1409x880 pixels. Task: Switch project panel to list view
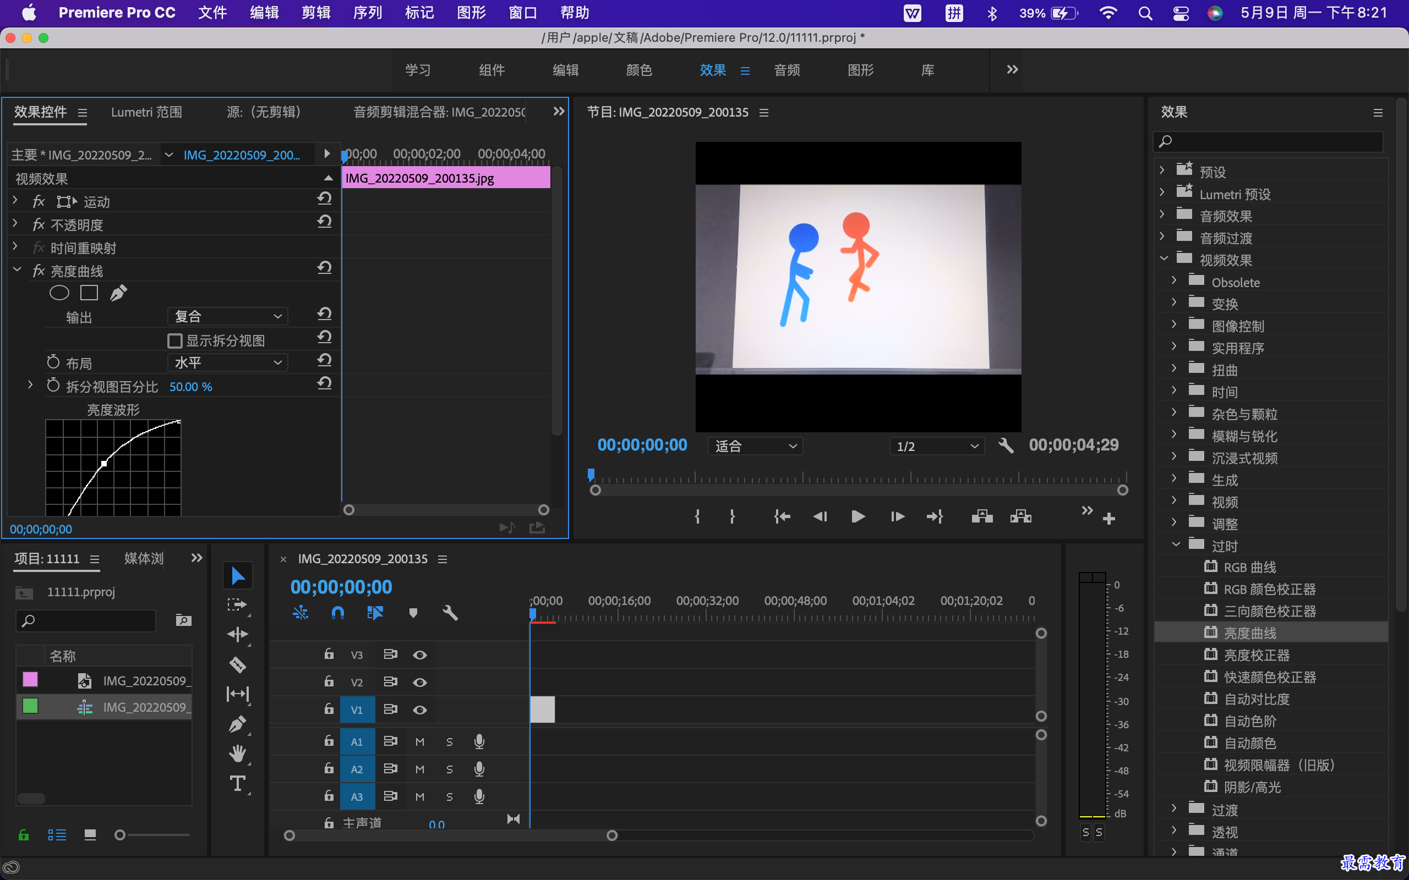coord(57,835)
